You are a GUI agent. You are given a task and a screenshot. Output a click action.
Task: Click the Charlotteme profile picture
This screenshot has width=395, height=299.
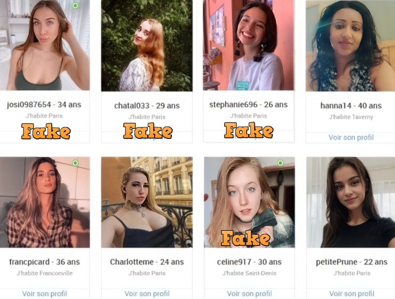[147, 202]
